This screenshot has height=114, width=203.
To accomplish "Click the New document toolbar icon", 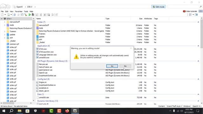I will pyautogui.click(x=2, y=15).
